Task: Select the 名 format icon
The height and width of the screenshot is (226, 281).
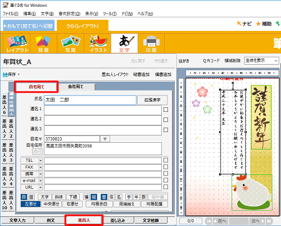Action: click(119, 197)
